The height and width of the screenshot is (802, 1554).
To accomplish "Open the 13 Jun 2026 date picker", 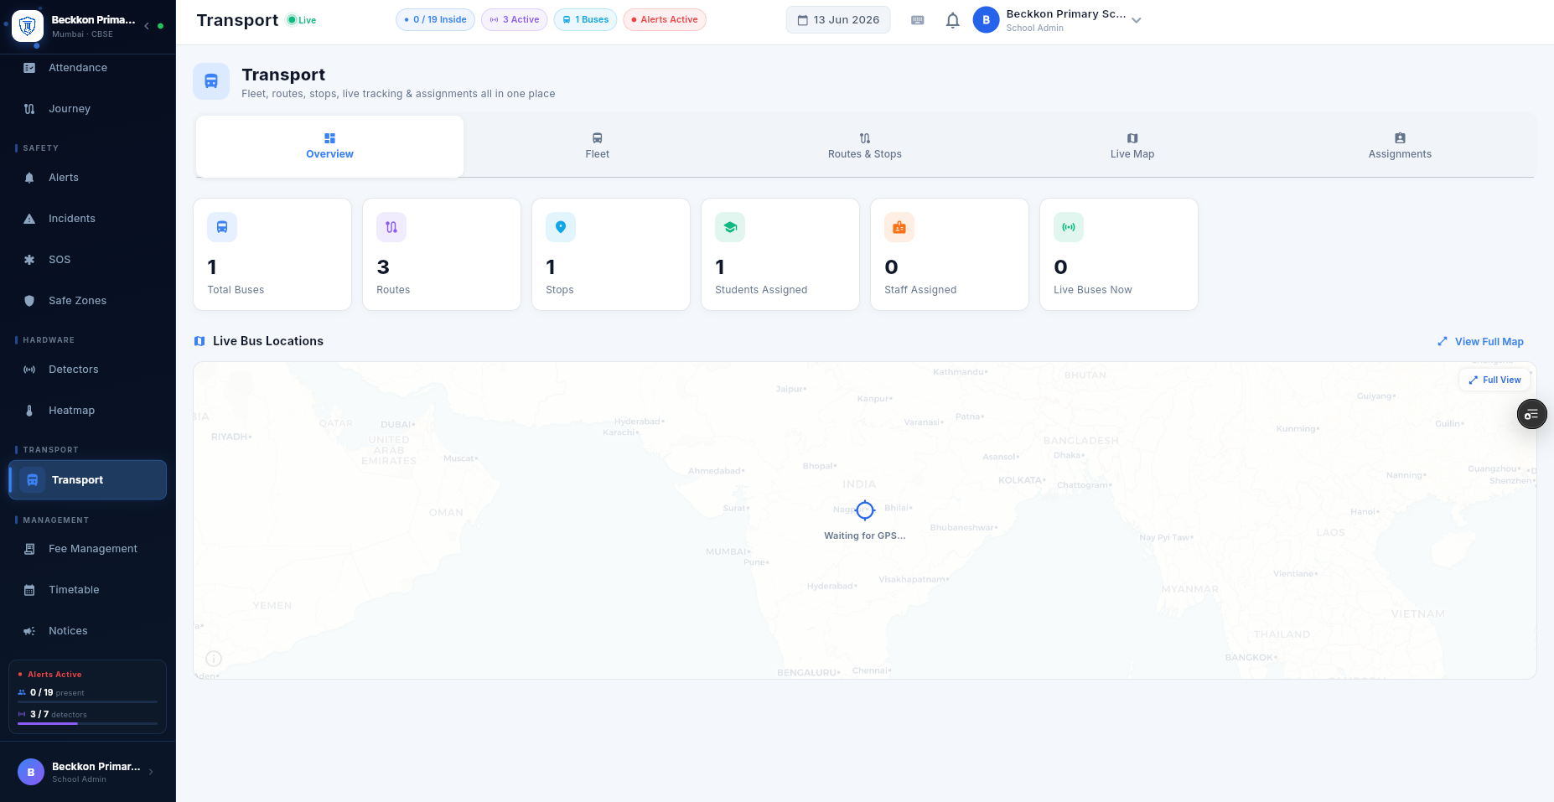I will (x=838, y=20).
